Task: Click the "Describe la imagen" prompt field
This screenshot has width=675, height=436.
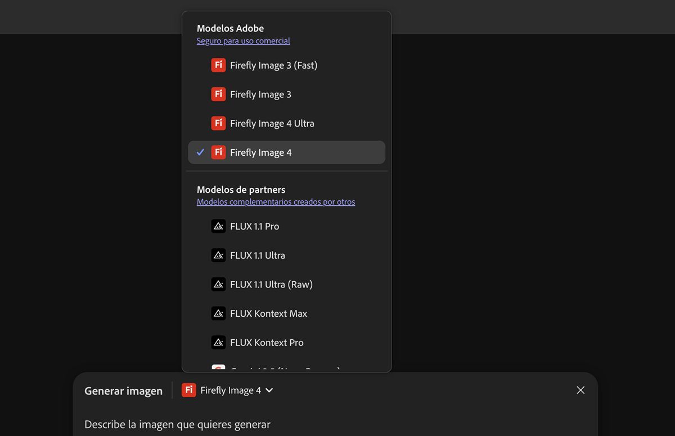Action: point(178,424)
